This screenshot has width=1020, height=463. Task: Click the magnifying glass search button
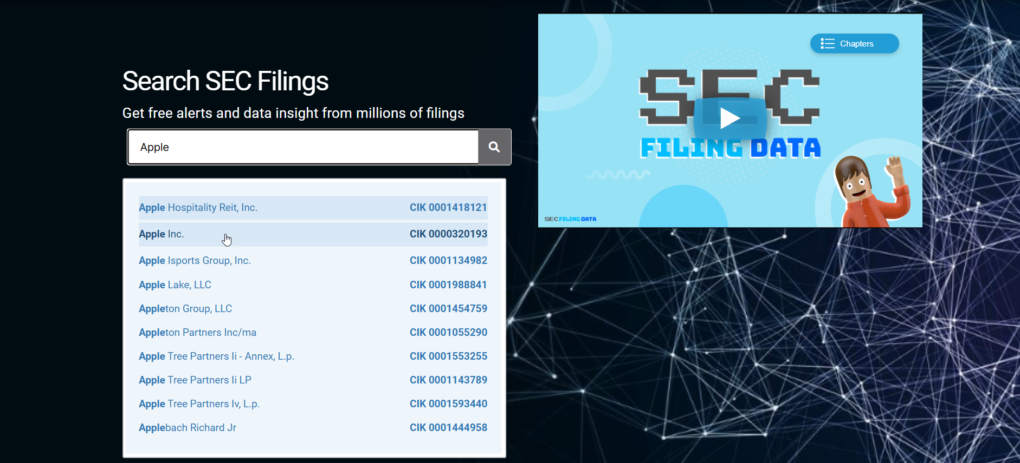pos(494,147)
